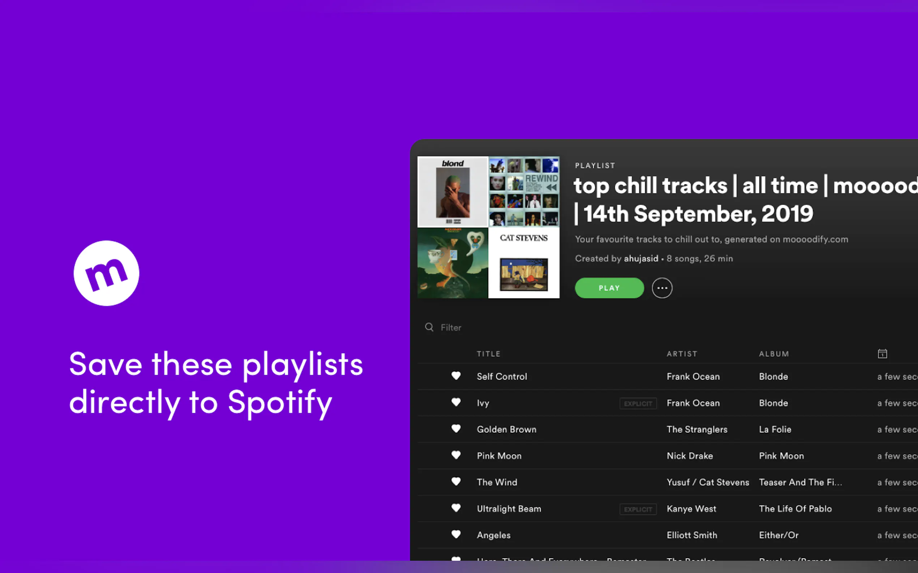This screenshot has height=573, width=918.
Task: Unlike the Self Control track heart
Action: pyautogui.click(x=456, y=376)
